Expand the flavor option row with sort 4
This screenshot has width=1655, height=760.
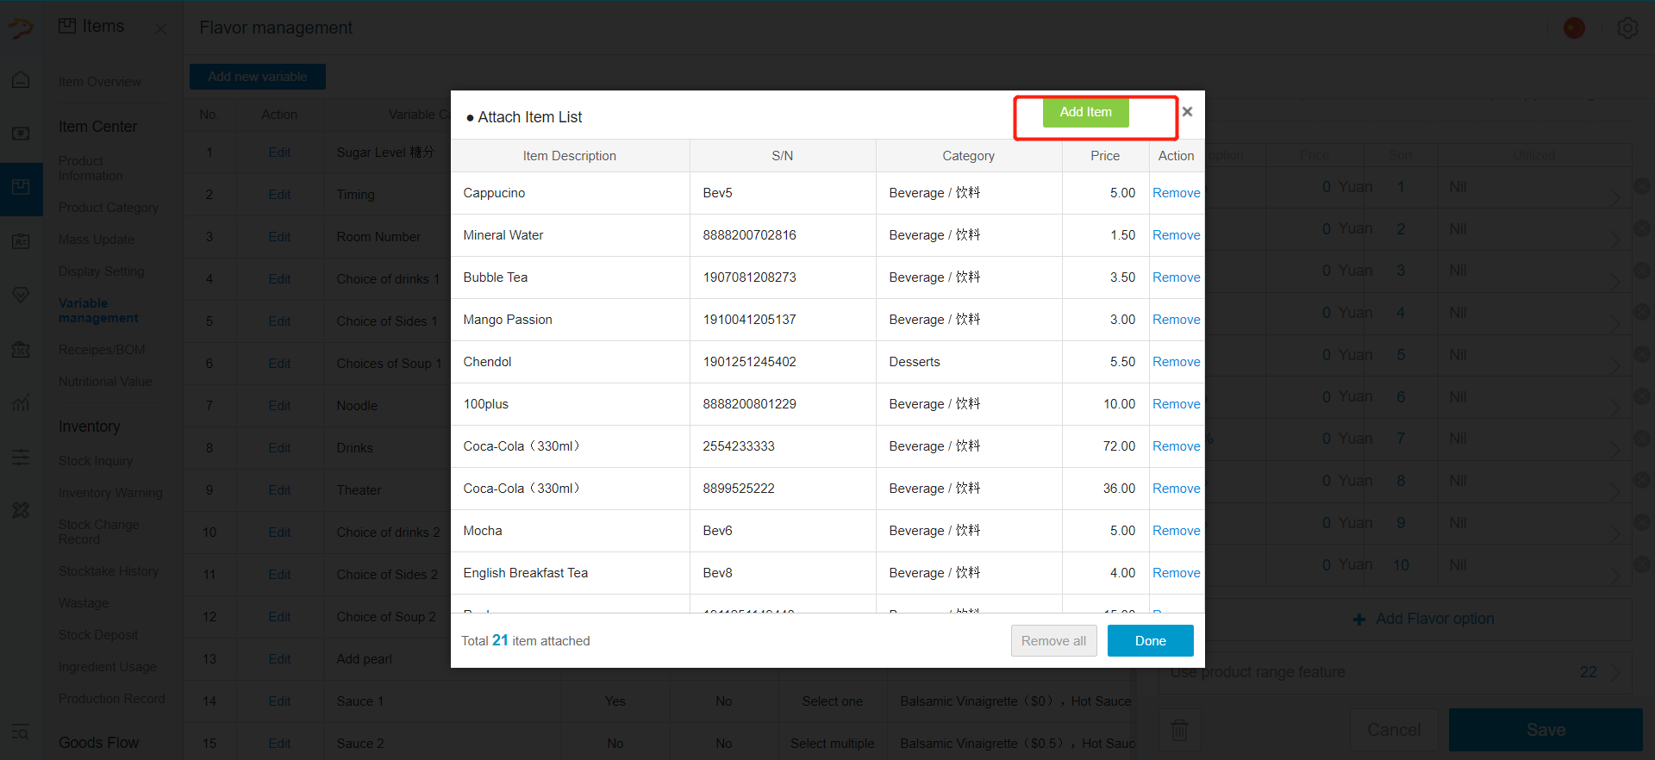pyautogui.click(x=1615, y=323)
